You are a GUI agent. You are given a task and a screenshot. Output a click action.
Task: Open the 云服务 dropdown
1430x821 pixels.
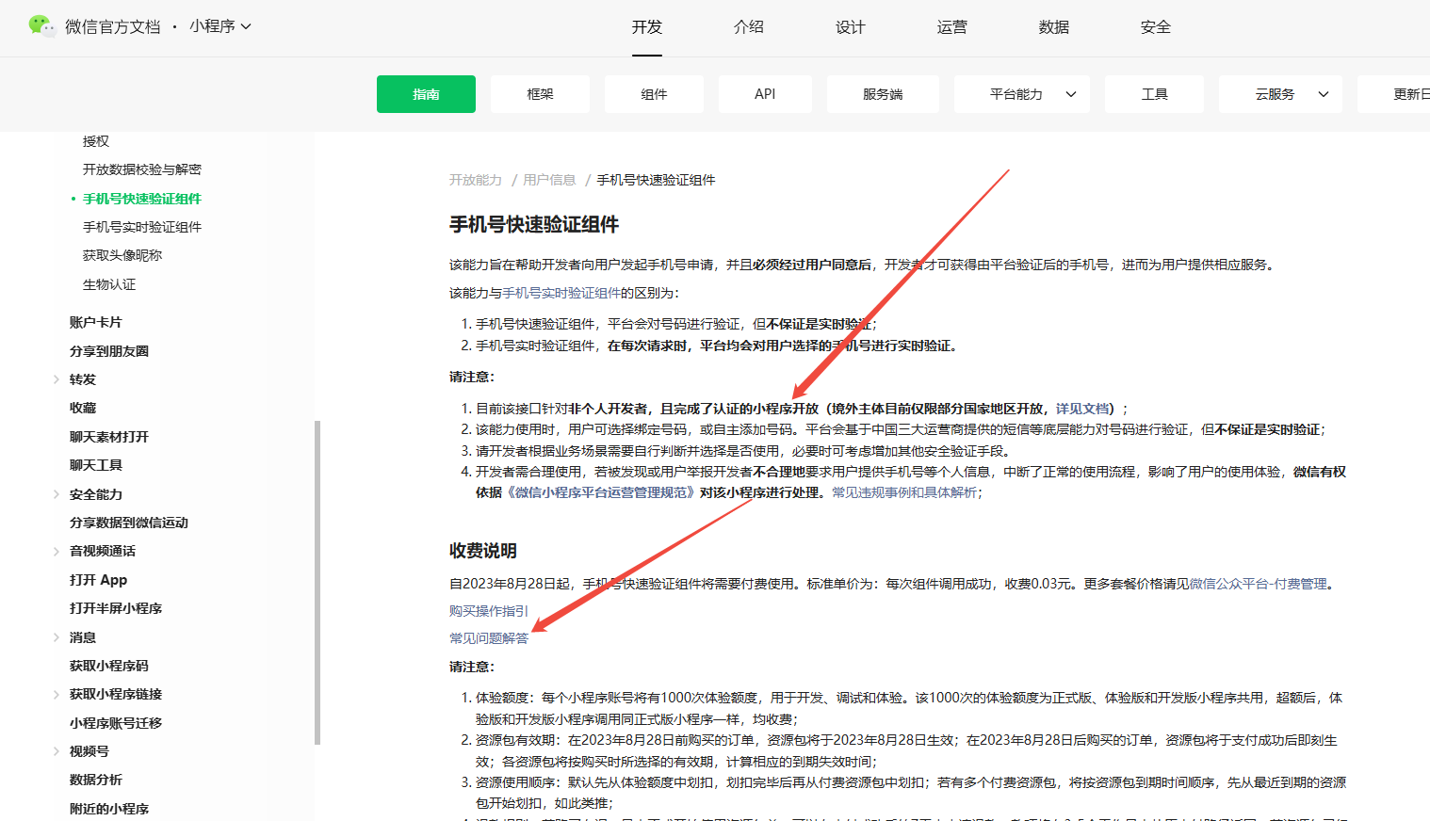pos(1281,94)
